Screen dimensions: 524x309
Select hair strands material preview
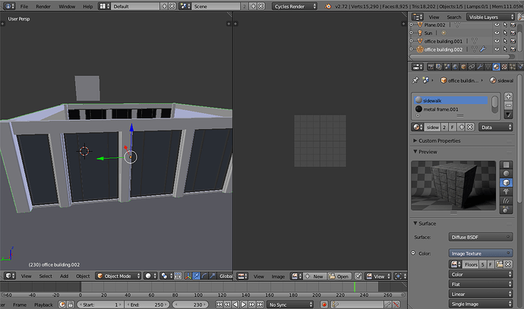pos(506,200)
